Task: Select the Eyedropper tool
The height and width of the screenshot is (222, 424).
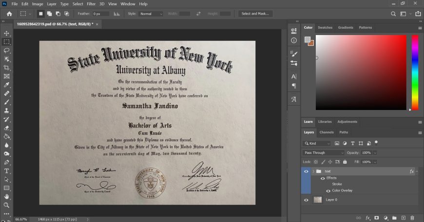Action: click(6, 85)
